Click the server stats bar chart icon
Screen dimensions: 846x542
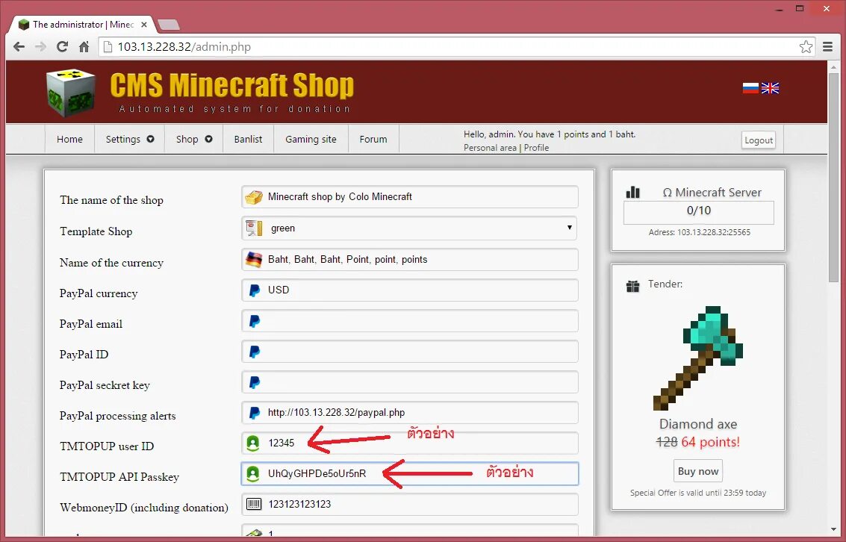pos(633,192)
